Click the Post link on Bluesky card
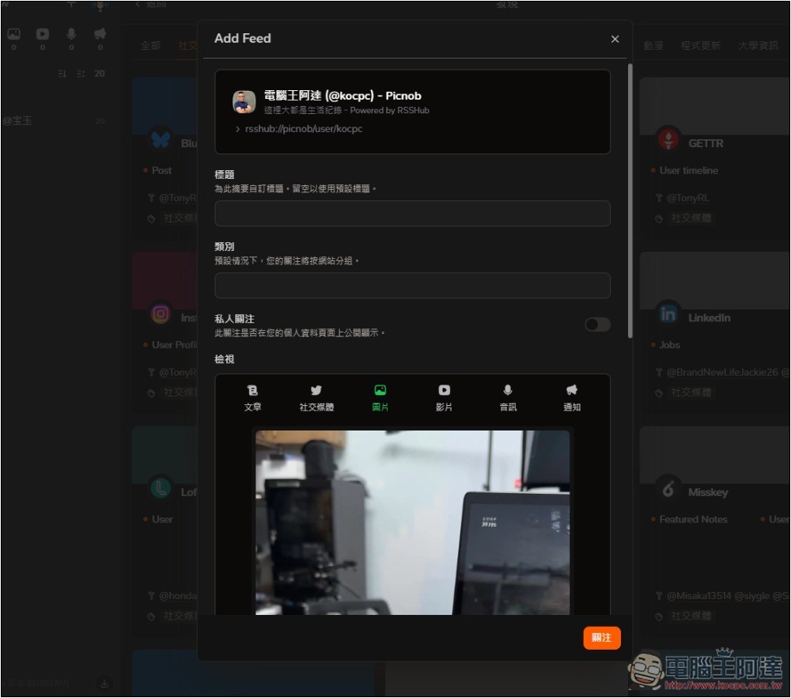 point(161,171)
